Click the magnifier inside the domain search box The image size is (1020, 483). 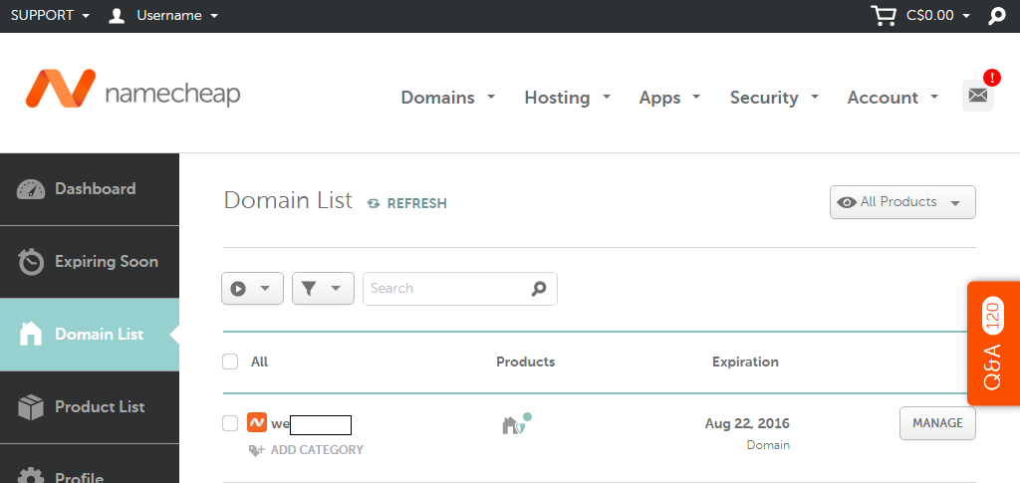tap(539, 289)
